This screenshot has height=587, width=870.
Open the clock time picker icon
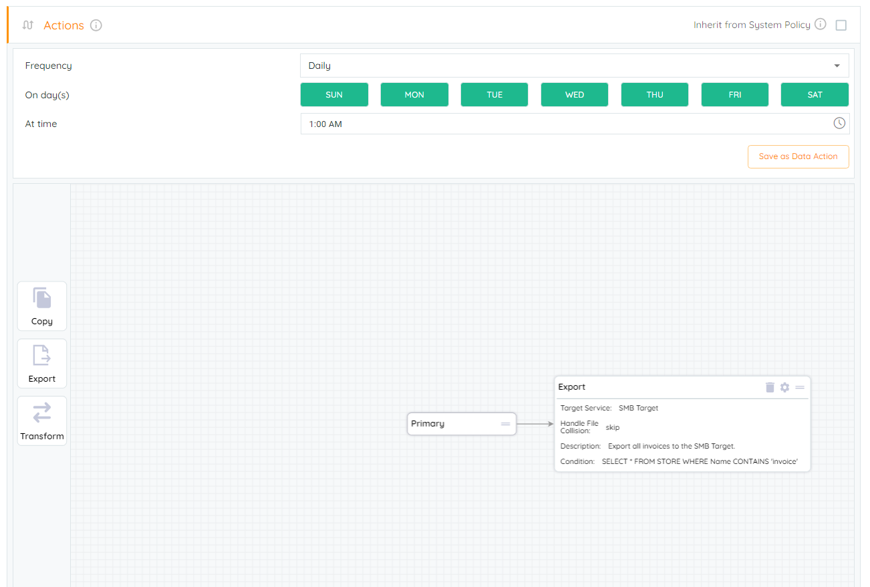click(x=839, y=124)
